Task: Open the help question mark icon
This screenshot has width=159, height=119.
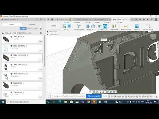Action: pos(151,20)
